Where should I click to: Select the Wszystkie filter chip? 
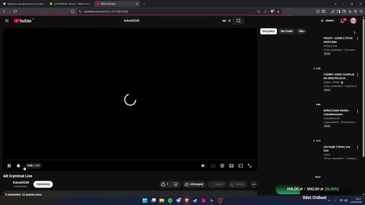(x=269, y=31)
